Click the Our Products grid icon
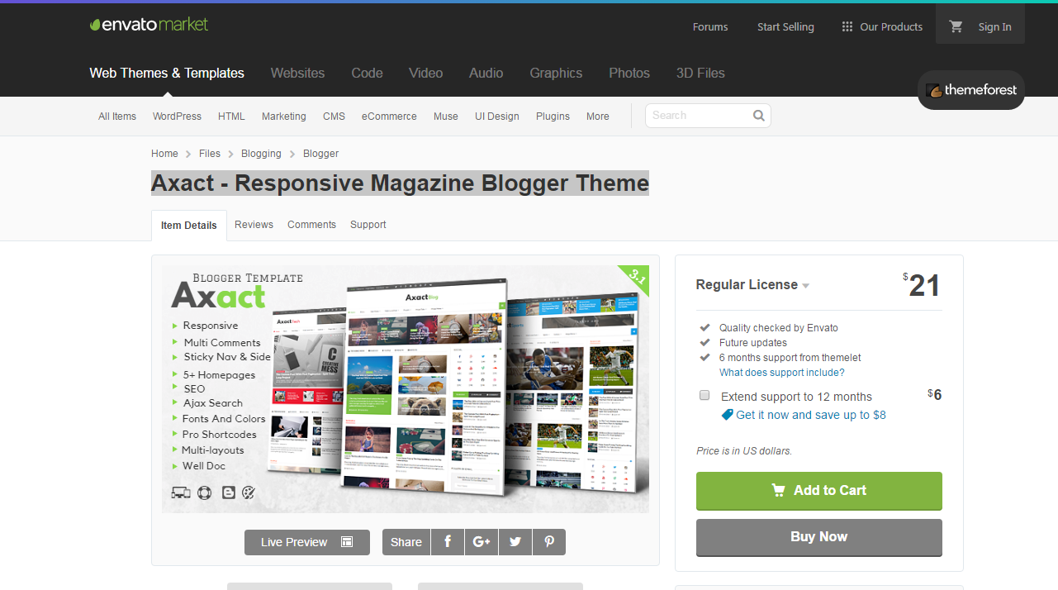This screenshot has width=1058, height=590. coord(847,26)
